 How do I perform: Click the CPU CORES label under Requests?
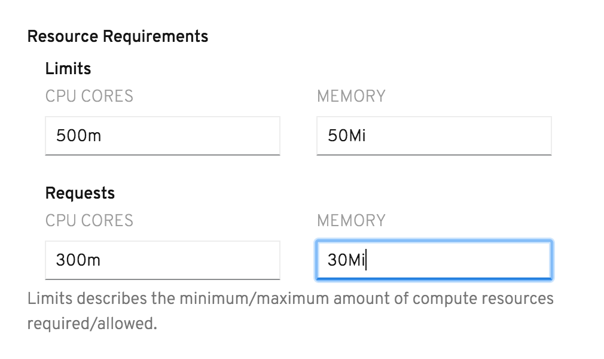[89, 221]
